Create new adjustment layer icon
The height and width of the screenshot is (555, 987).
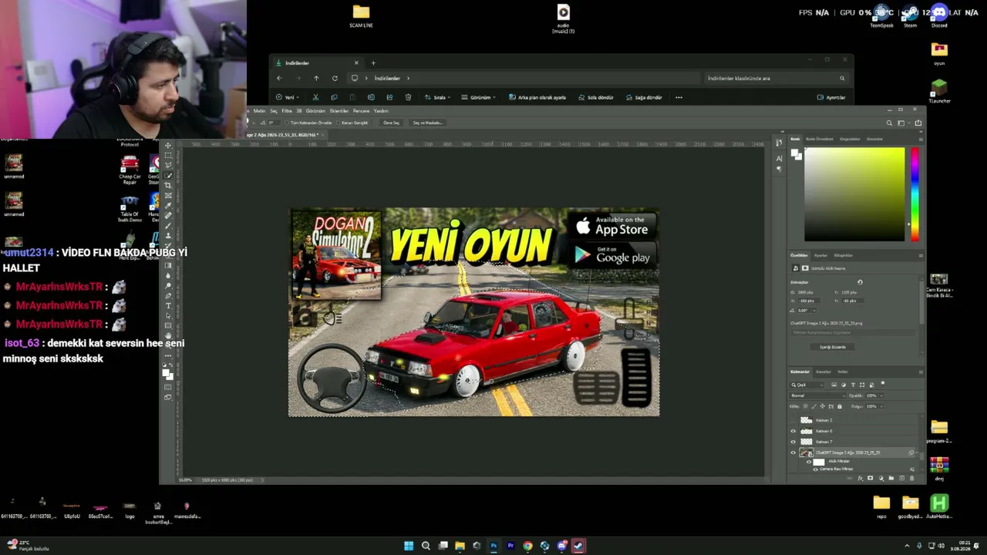click(881, 479)
